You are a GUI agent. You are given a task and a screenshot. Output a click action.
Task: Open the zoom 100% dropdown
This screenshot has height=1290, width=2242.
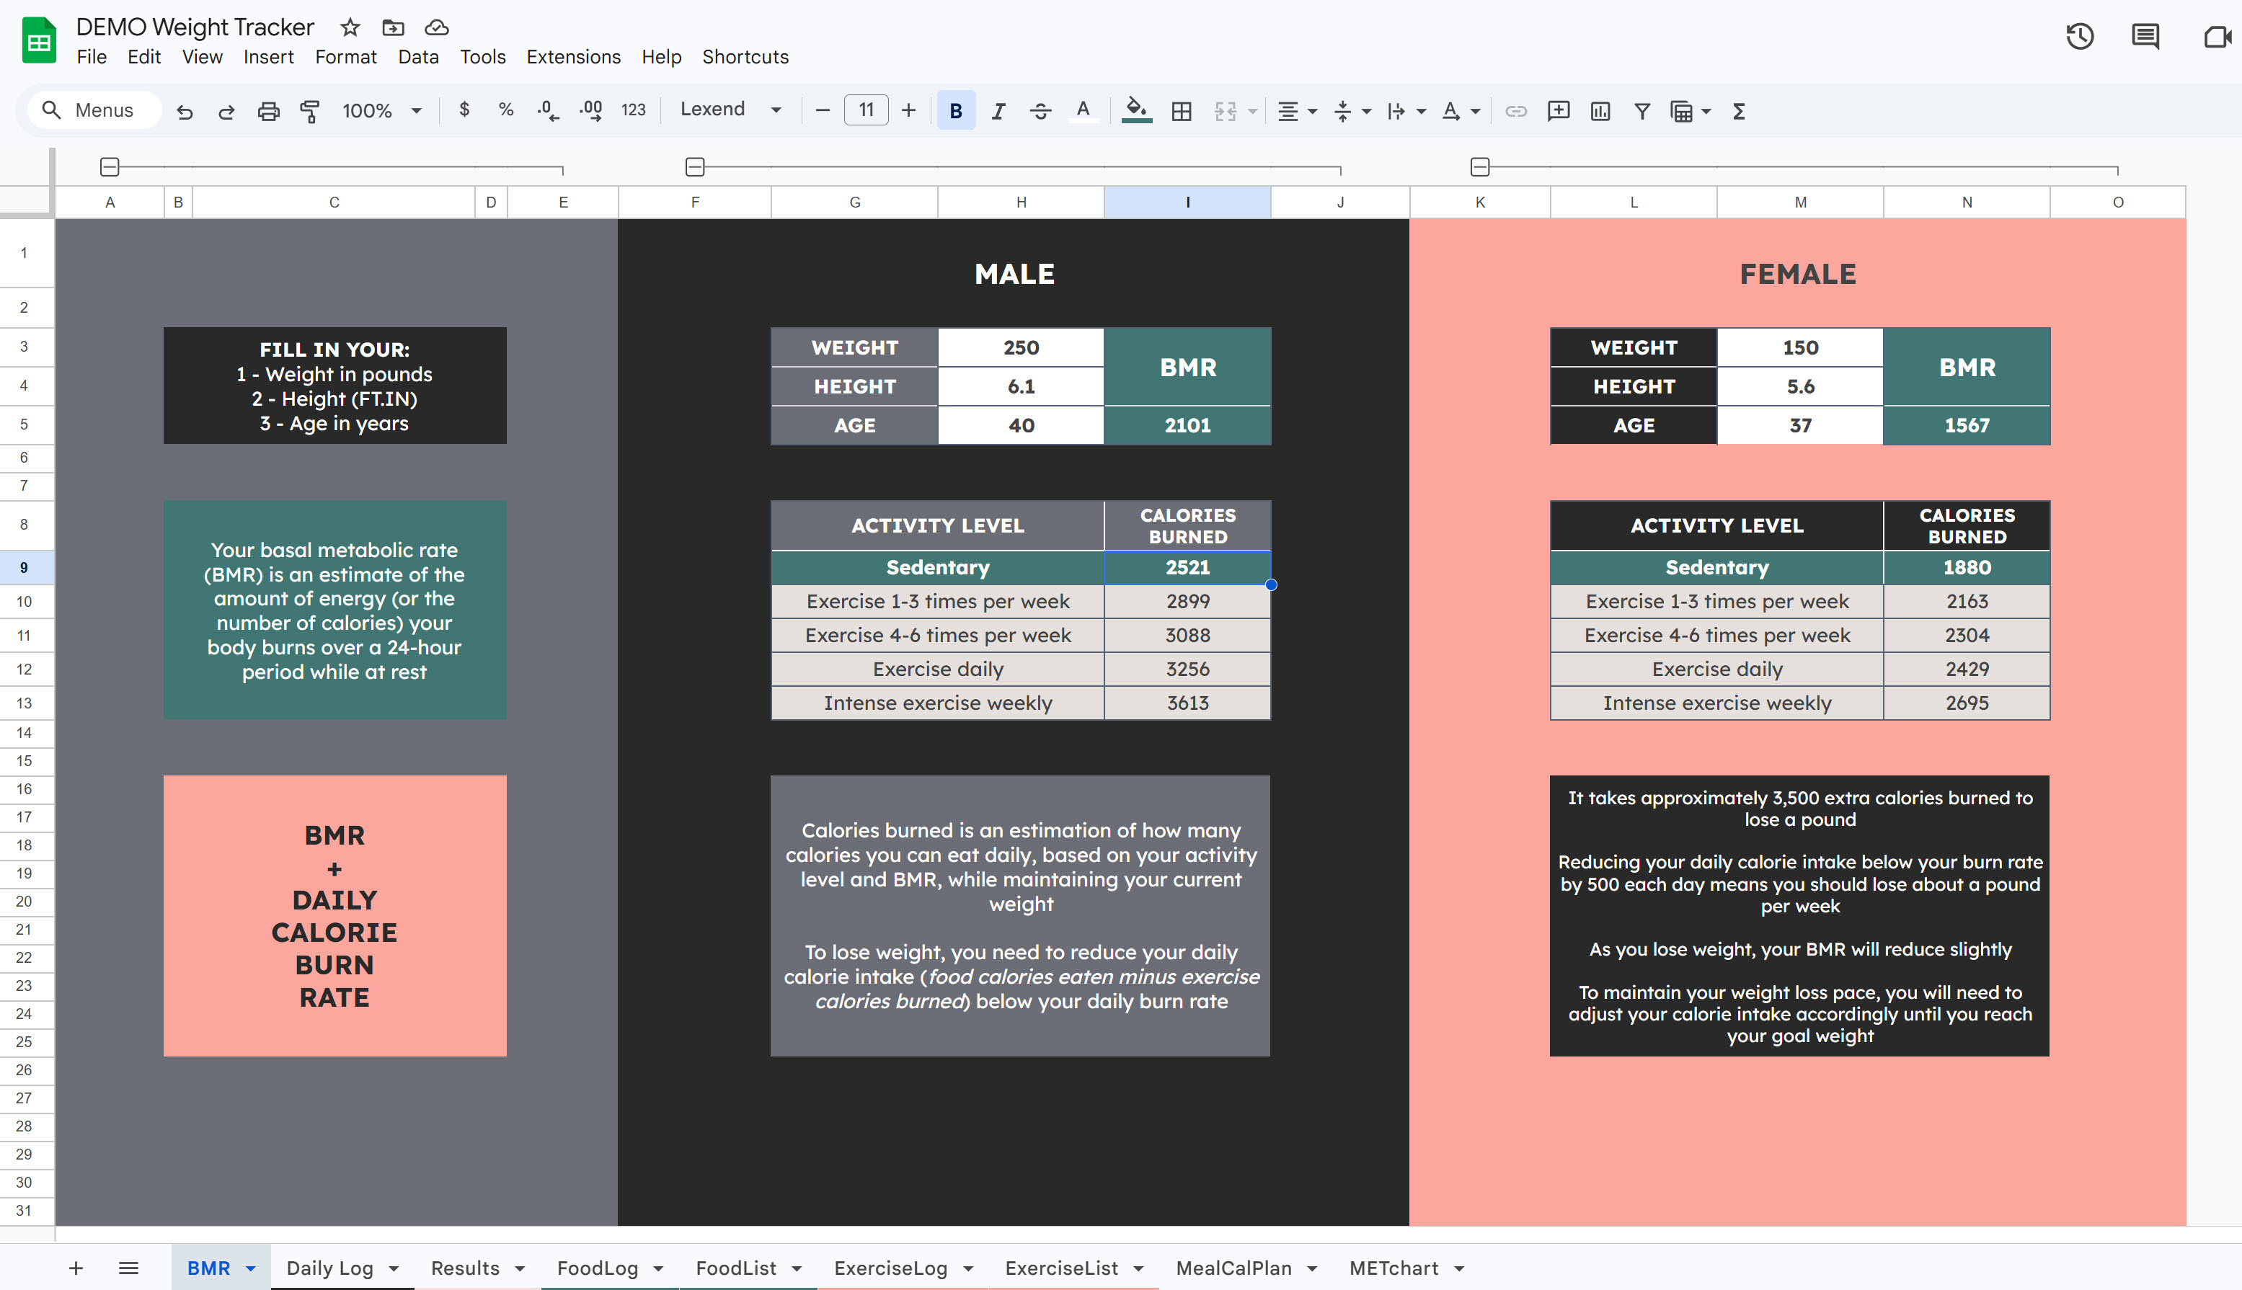click(x=382, y=111)
